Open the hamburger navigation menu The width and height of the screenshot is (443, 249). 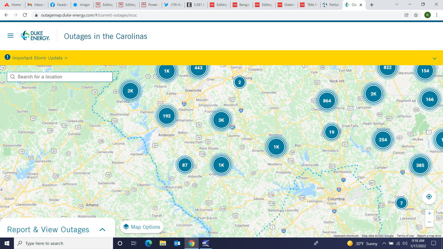[10, 36]
